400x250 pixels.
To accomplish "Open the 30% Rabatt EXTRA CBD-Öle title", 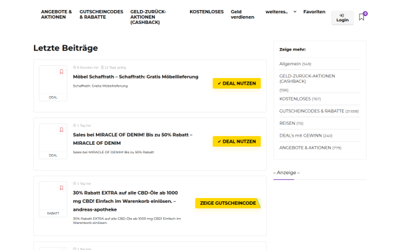I will tap(125, 201).
